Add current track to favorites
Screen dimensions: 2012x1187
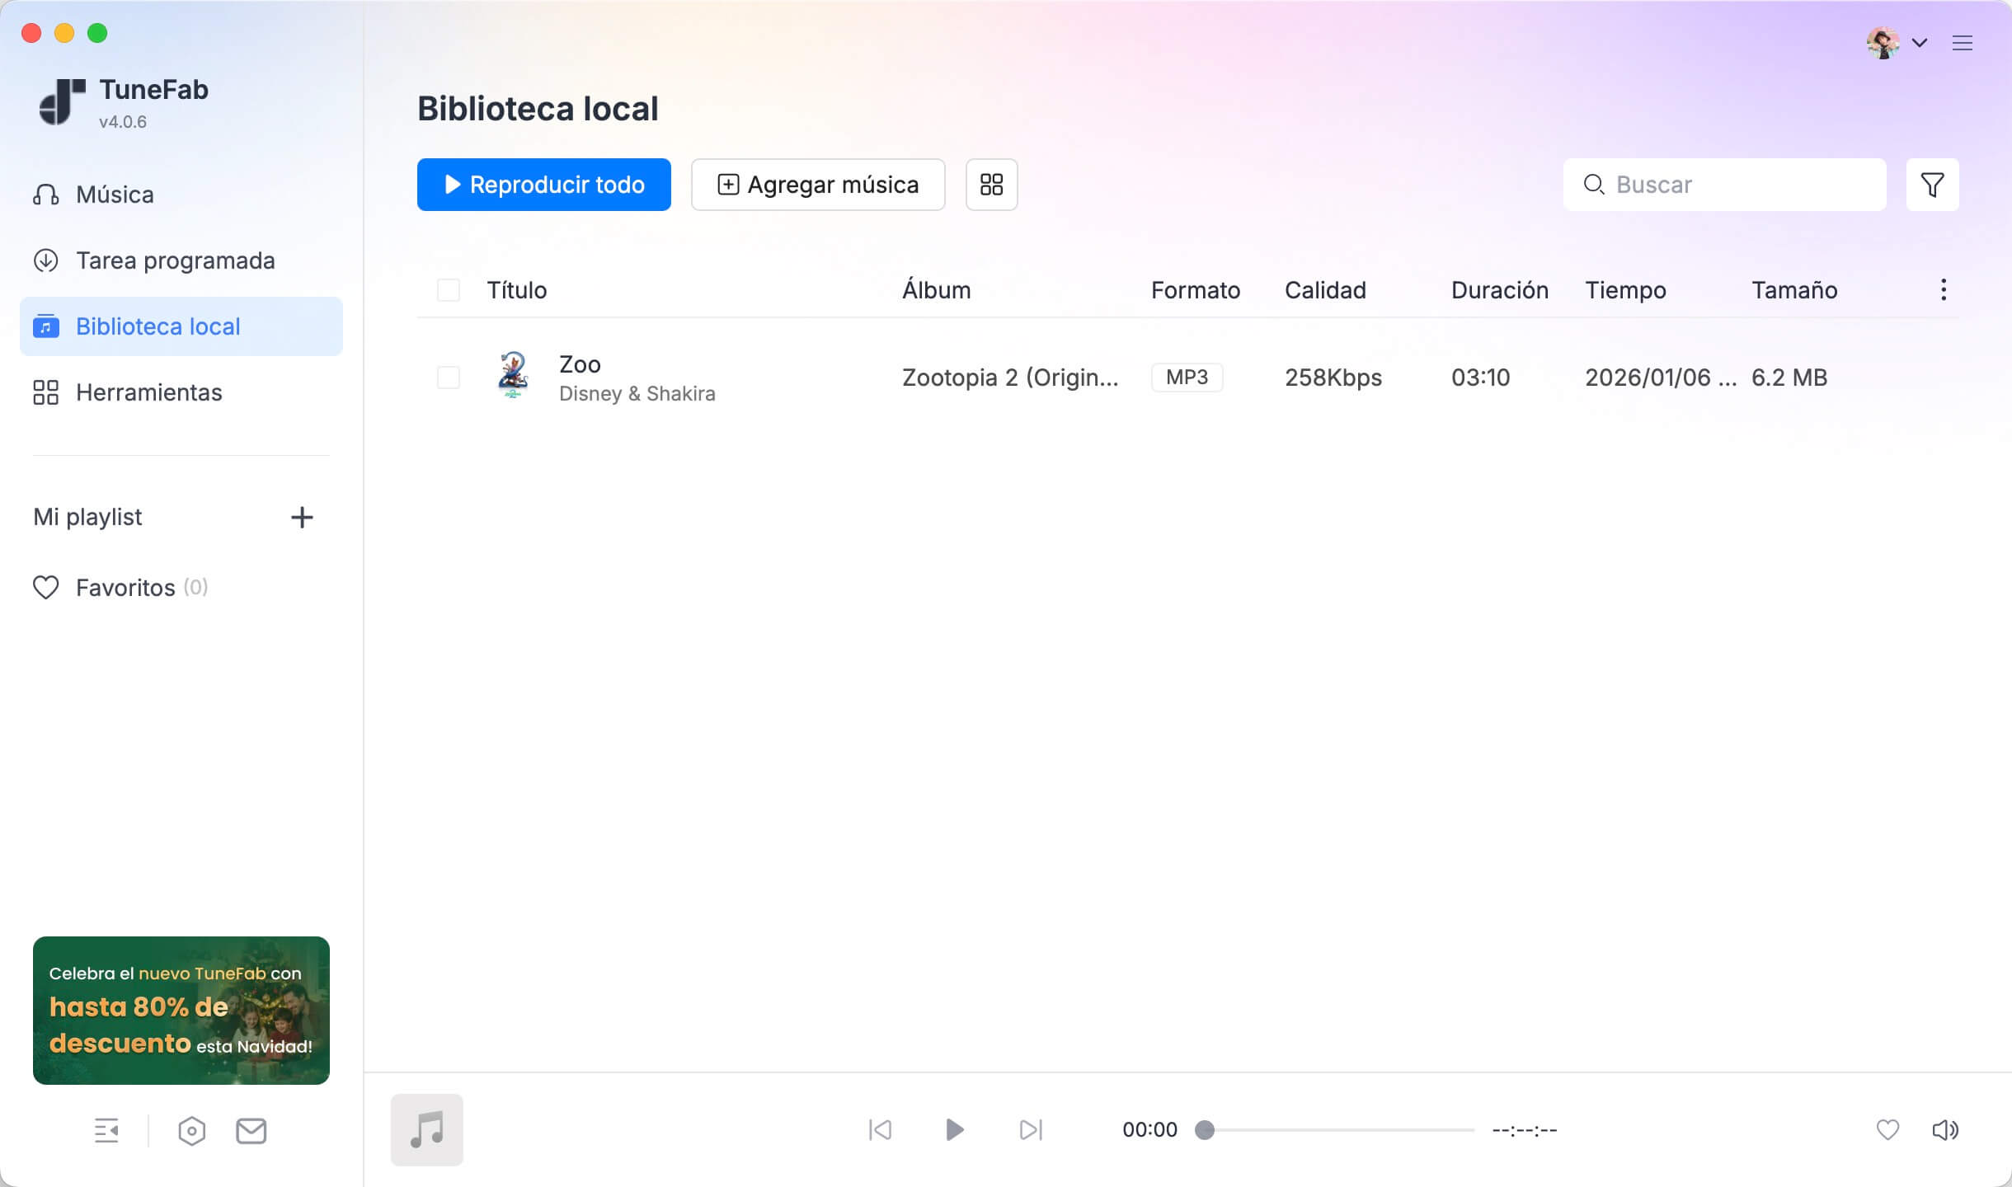1887,1129
